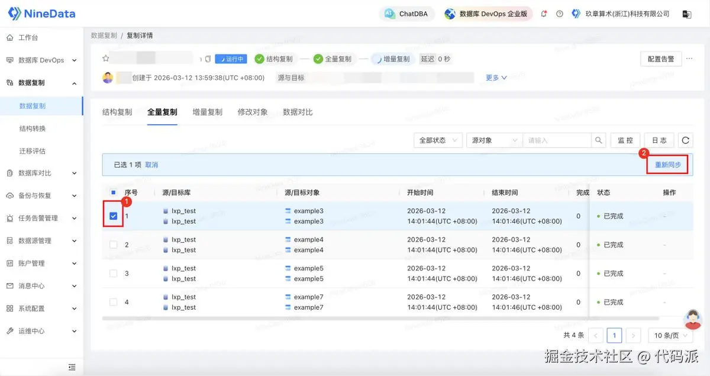This screenshot has height=376, width=710.
Task: Click 重新同步 link
Action: pyautogui.click(x=668, y=165)
